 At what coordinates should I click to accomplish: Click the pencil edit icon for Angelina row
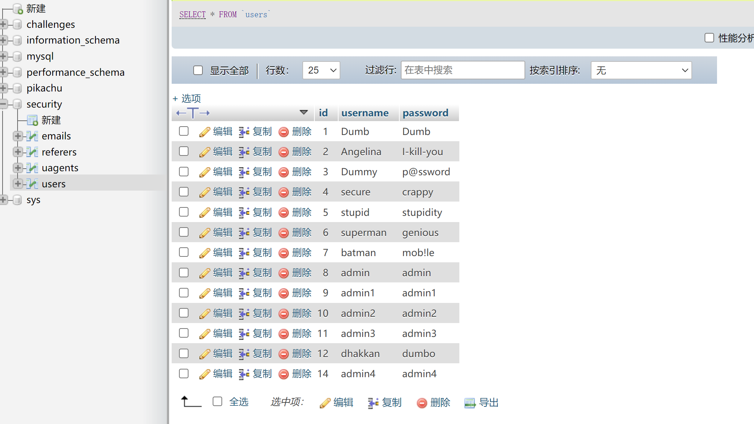[x=205, y=152]
